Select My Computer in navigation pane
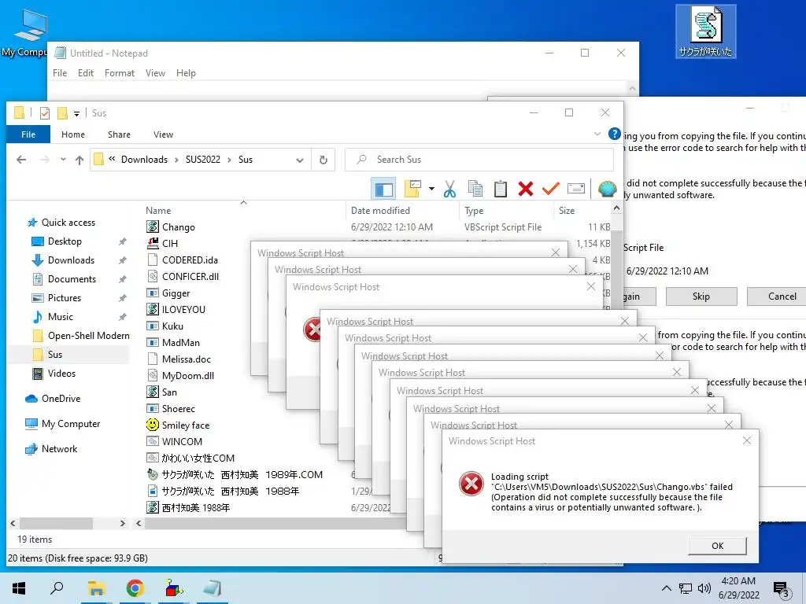 pos(70,424)
